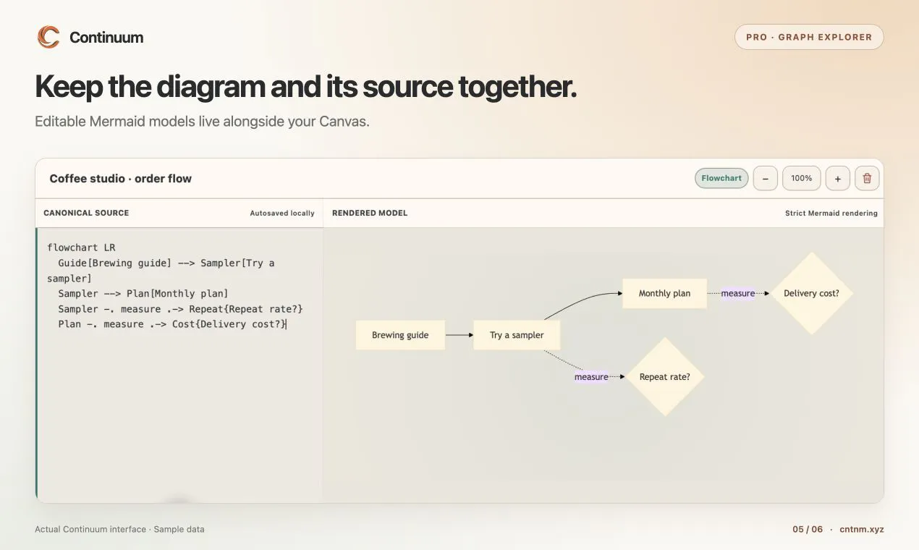Click the measure label before Delivery cost?
Viewport: 919px width, 550px height.
[x=738, y=293]
